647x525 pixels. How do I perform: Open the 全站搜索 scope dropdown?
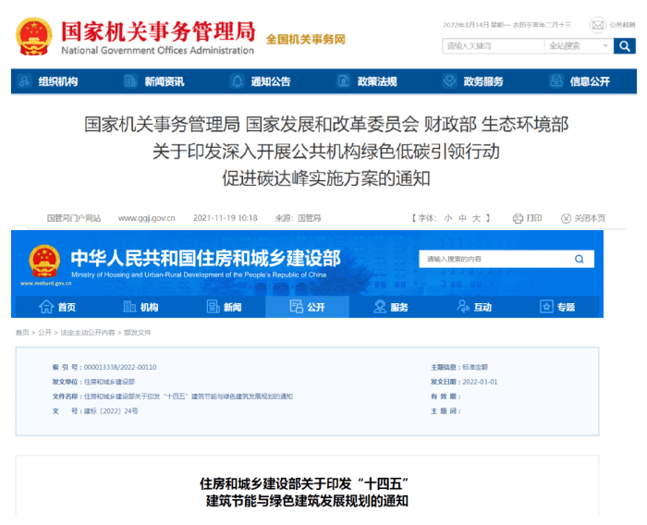pos(579,46)
